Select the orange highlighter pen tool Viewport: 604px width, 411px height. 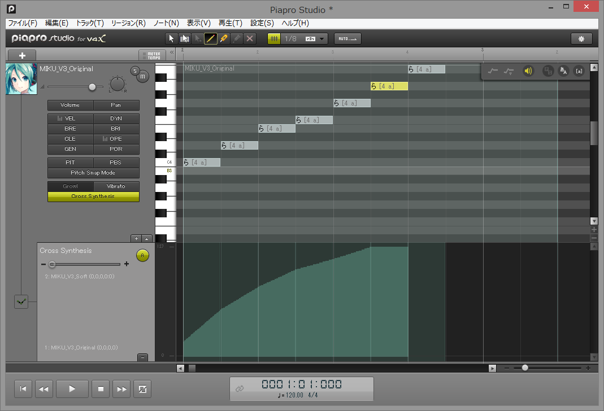pos(223,38)
